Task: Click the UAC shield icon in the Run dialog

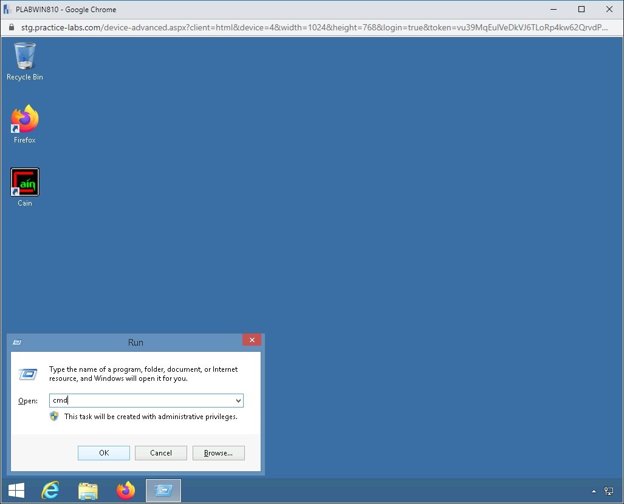Action: (54, 416)
